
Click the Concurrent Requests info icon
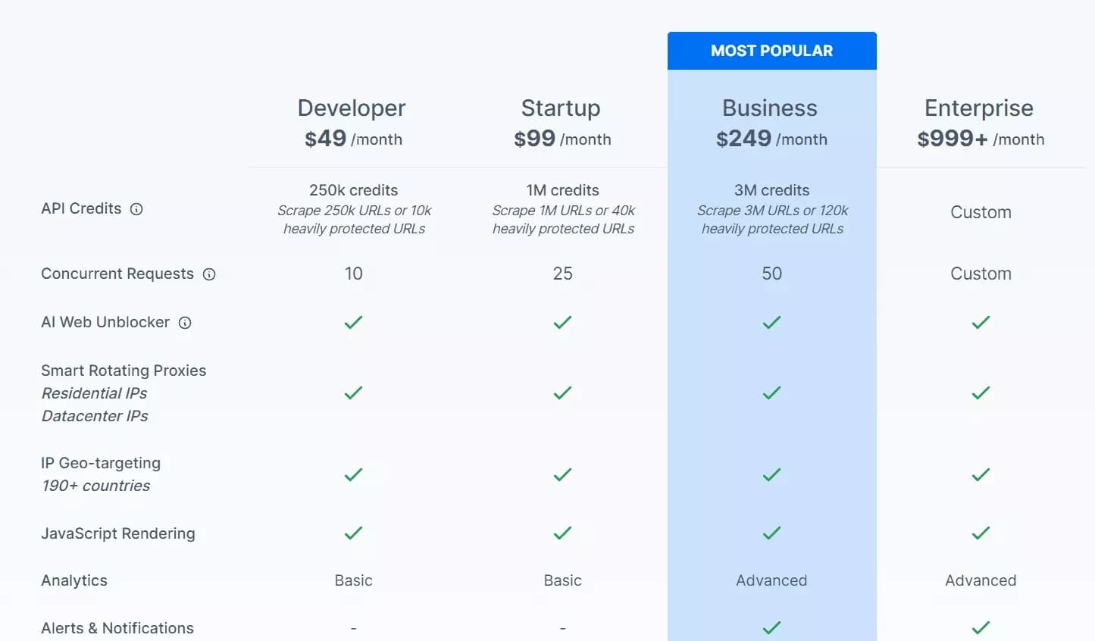(210, 275)
